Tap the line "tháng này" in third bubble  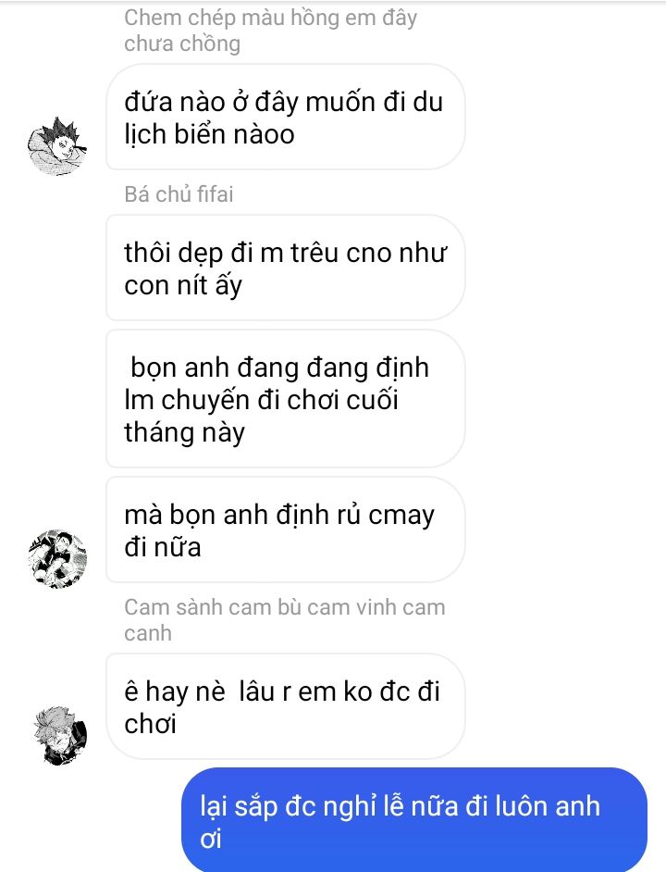coord(184,432)
